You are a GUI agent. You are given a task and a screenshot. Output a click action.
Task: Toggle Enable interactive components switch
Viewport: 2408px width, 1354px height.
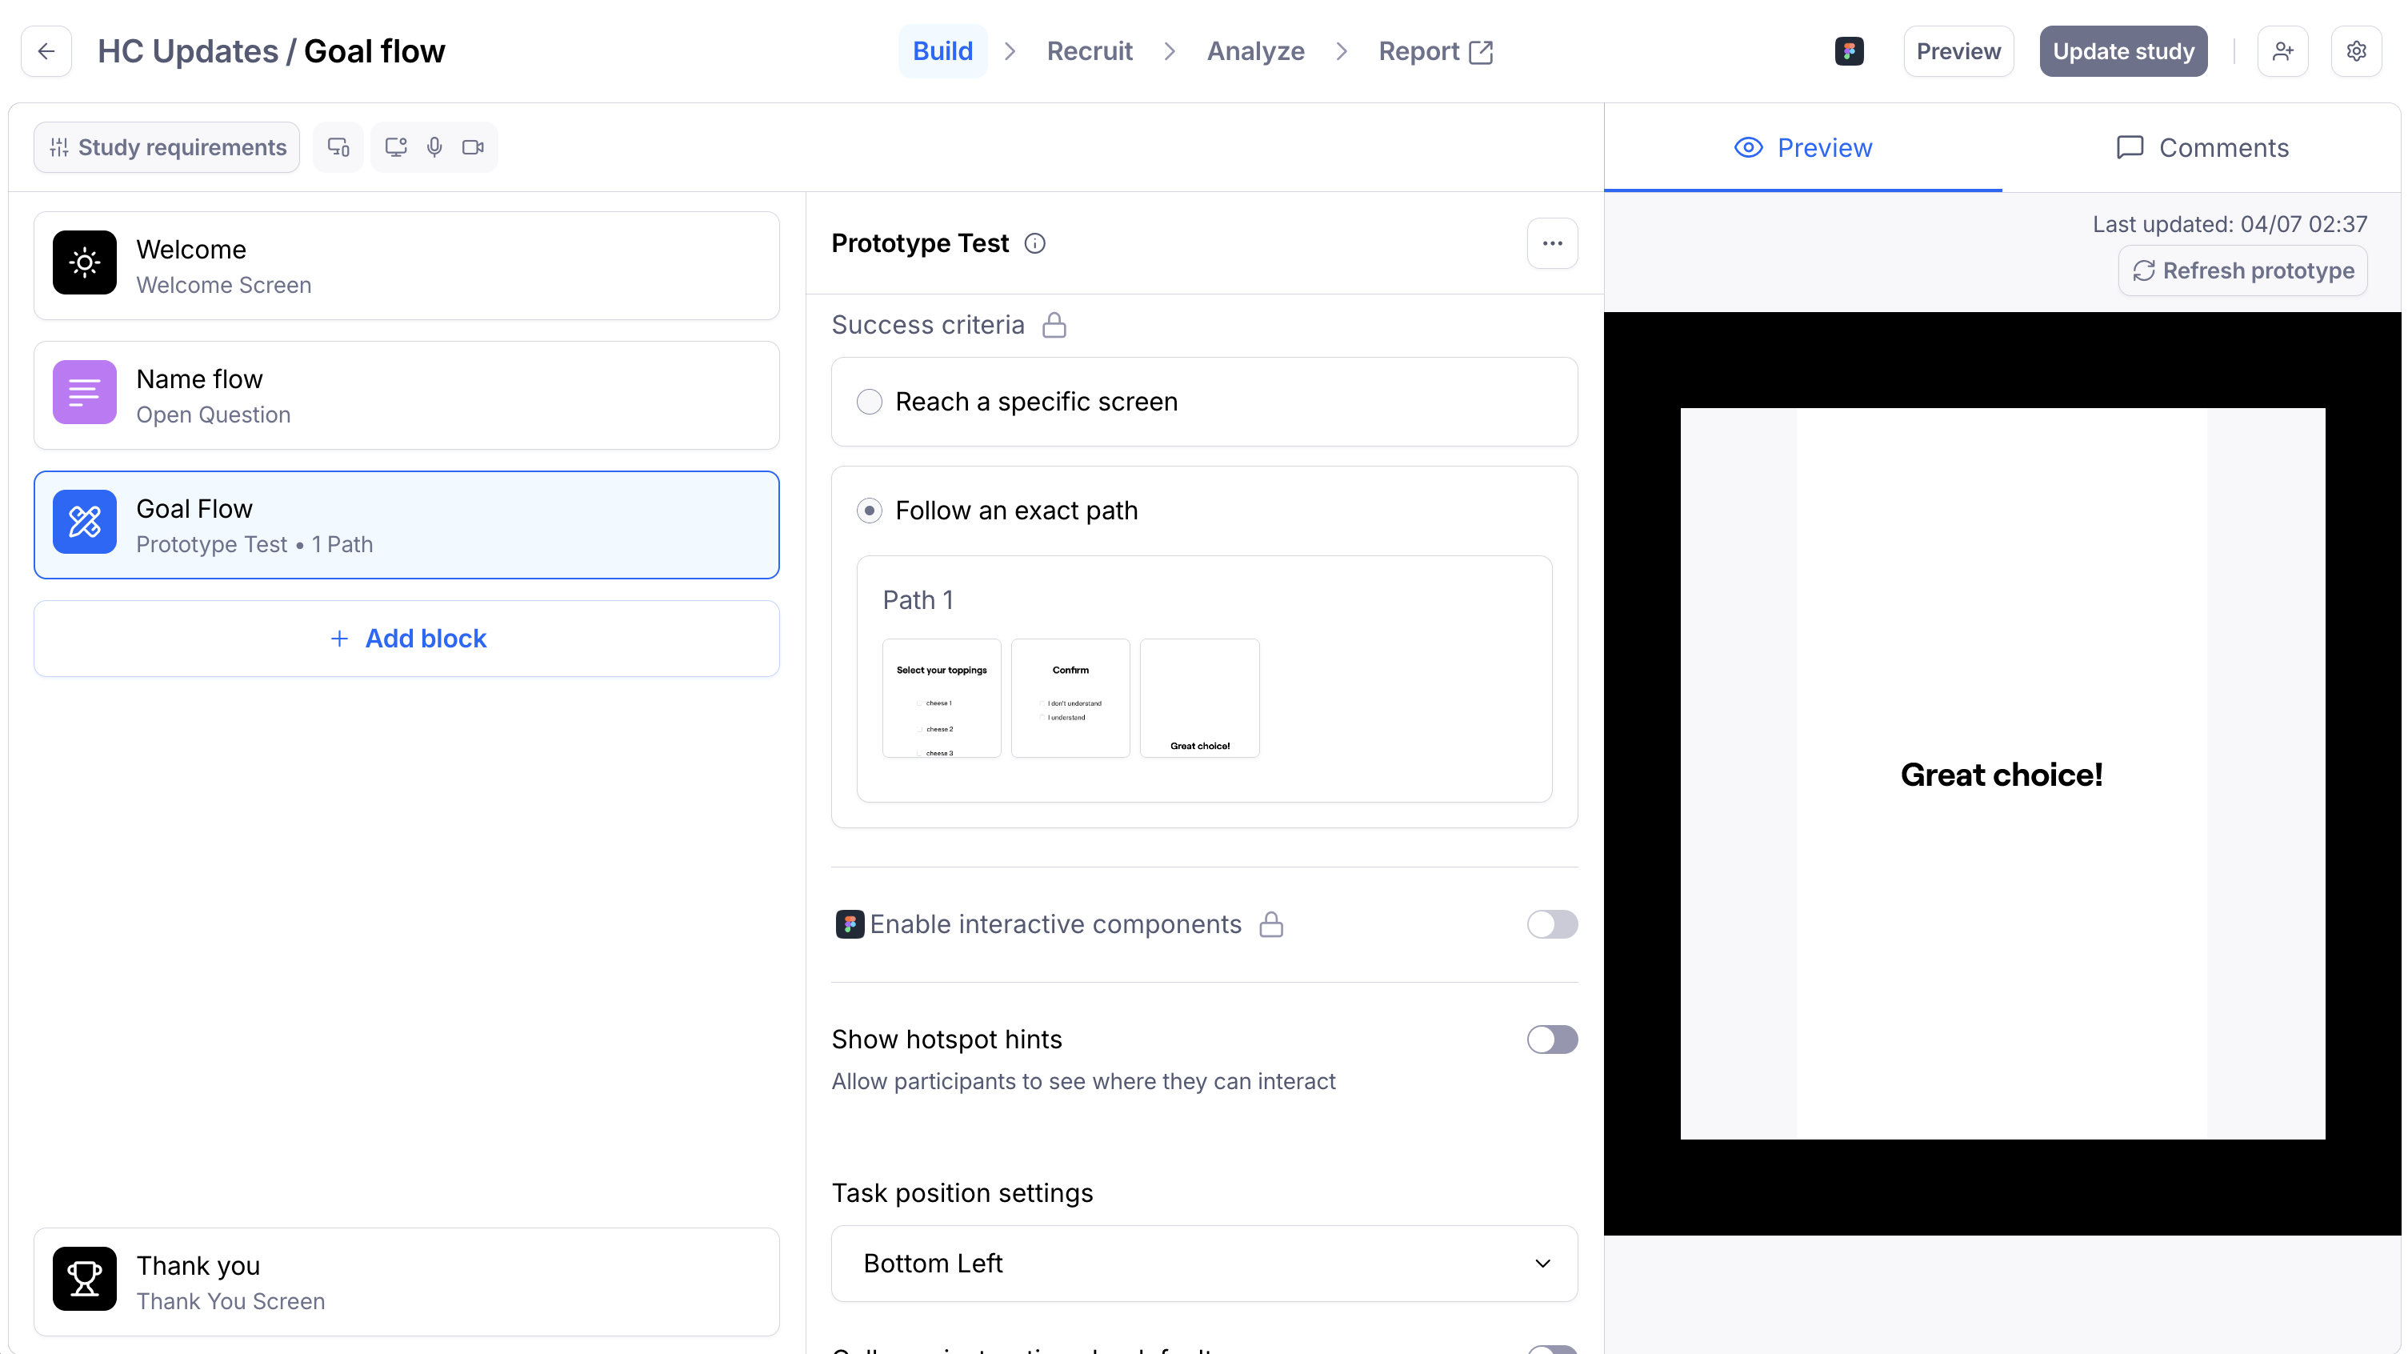coord(1553,925)
